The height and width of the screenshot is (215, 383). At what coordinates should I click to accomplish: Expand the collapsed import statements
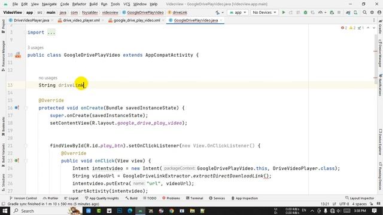pos(51,32)
